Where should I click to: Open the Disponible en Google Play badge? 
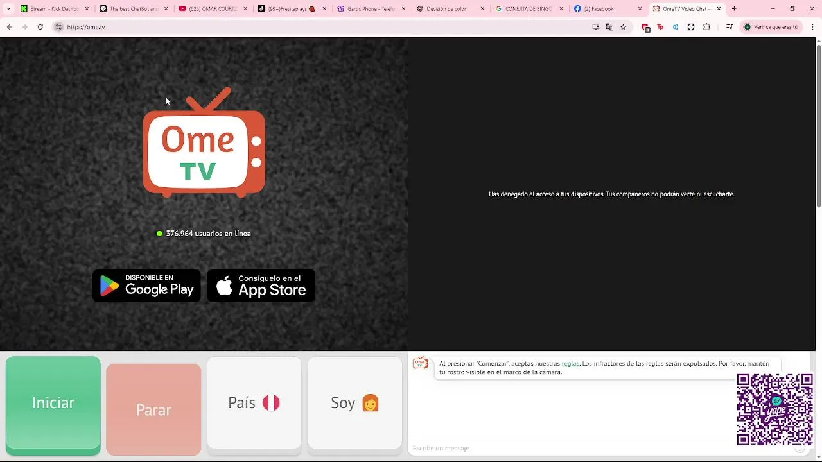146,286
